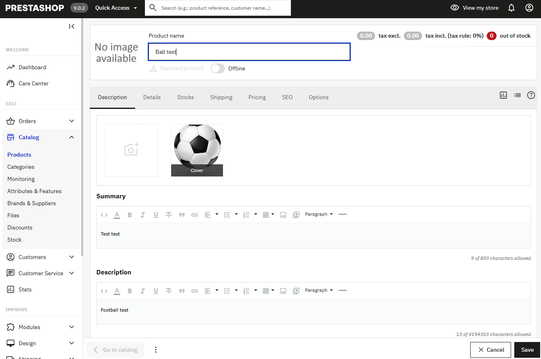Expand Design menu chevron
541x359 pixels.
coord(72,343)
